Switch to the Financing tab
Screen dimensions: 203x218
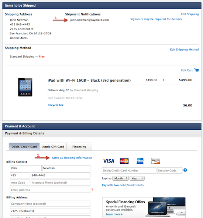tap(79, 147)
